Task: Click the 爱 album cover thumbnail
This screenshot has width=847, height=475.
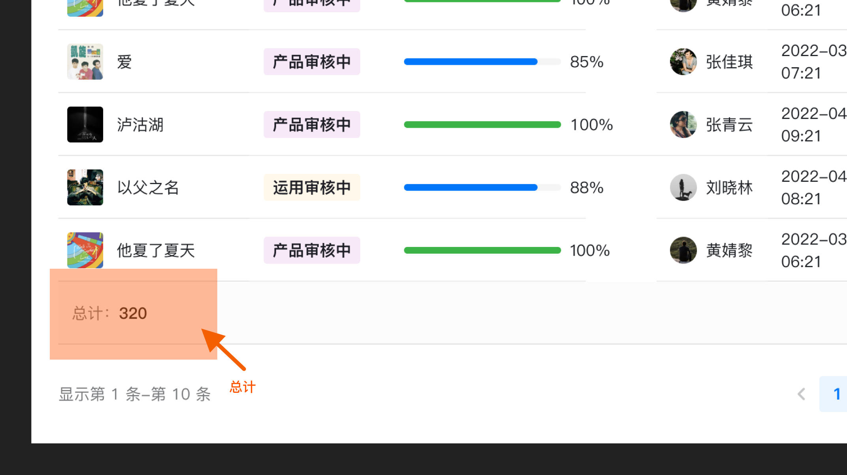Action: click(x=85, y=62)
